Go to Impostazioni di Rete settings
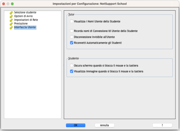180x131 pixels. pos(26,20)
